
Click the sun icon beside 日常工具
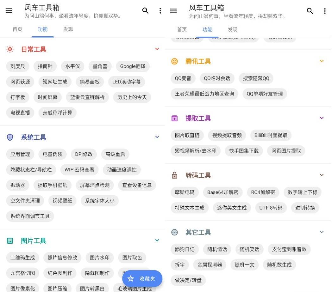9,49
